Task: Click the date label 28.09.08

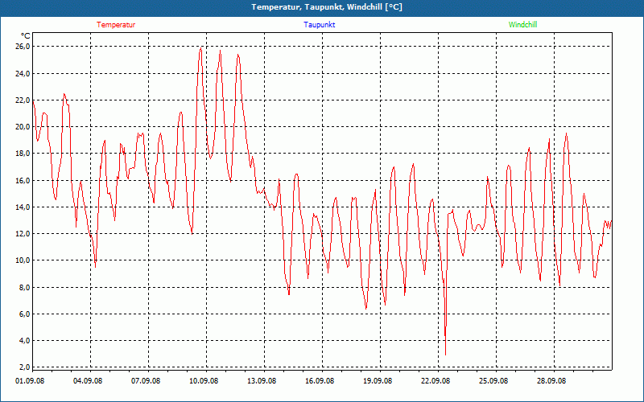Action: coord(551,381)
